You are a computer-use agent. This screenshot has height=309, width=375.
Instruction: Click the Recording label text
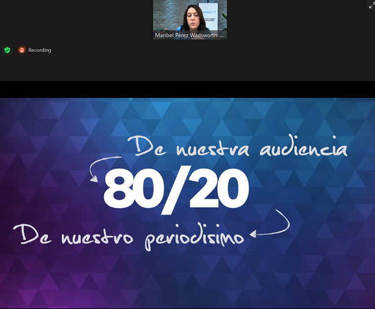pos(39,50)
